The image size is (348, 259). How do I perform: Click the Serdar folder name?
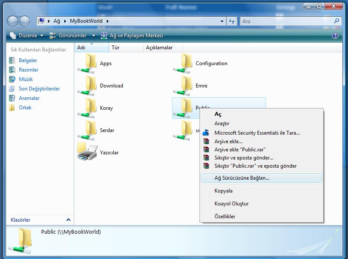(107, 130)
